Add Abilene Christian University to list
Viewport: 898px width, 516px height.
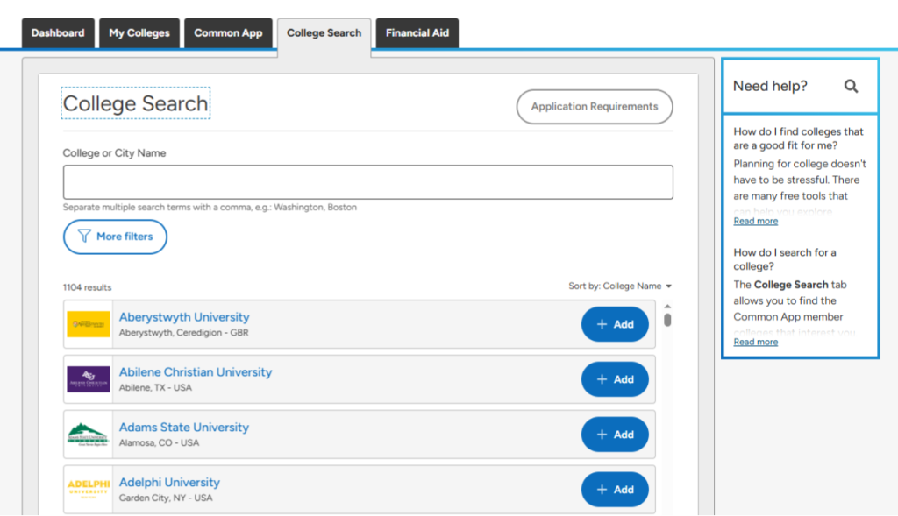(615, 379)
